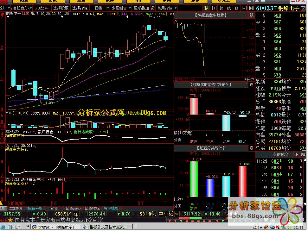This screenshot has height=231, width=308.
Task: Click 图形叠加 in the toolbar
Action: [141, 8]
